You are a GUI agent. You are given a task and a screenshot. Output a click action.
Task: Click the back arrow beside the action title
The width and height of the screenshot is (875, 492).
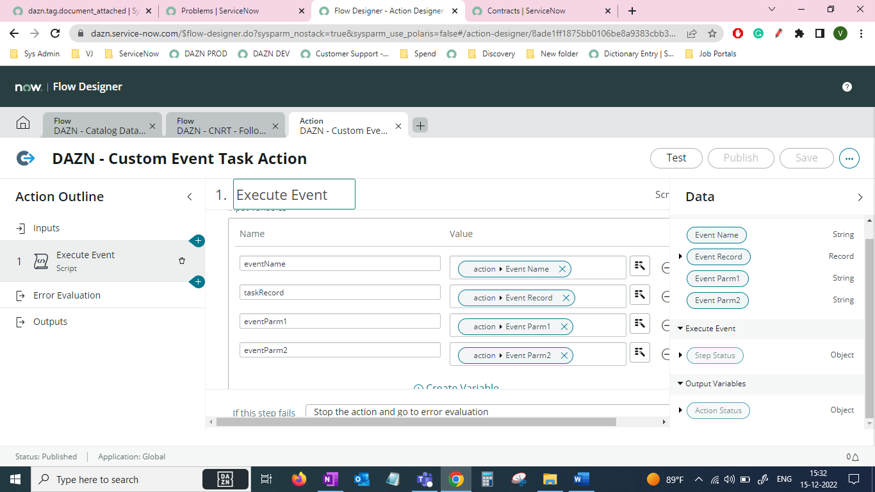(x=26, y=158)
